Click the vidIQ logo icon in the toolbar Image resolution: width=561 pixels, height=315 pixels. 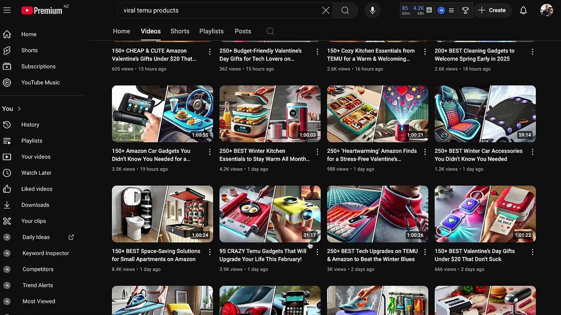(441, 10)
